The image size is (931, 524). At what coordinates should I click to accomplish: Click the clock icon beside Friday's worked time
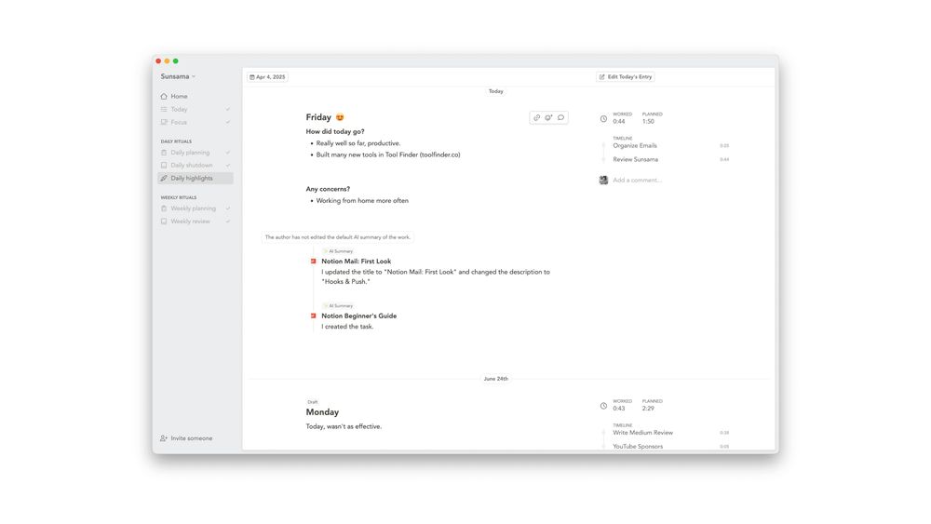point(603,119)
